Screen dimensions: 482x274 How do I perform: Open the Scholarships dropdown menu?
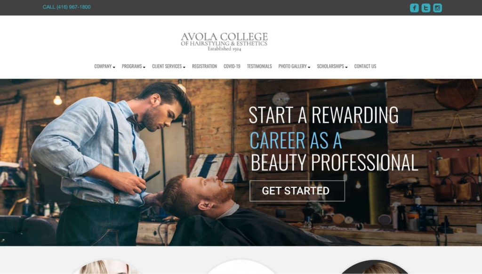[x=332, y=66]
